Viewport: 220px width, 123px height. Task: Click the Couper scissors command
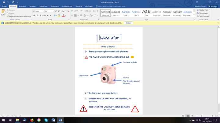[11, 10]
